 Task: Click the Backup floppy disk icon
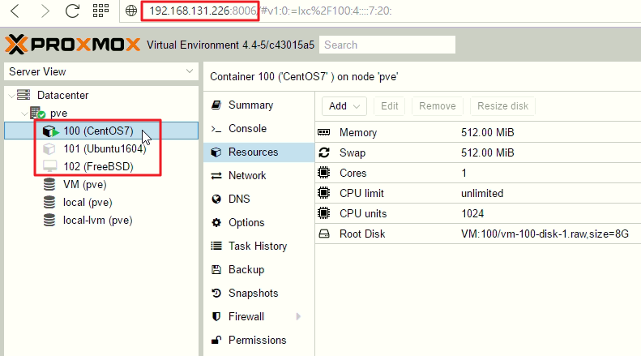coord(216,270)
